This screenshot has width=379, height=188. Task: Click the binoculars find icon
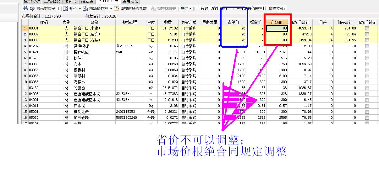(x=25, y=8)
